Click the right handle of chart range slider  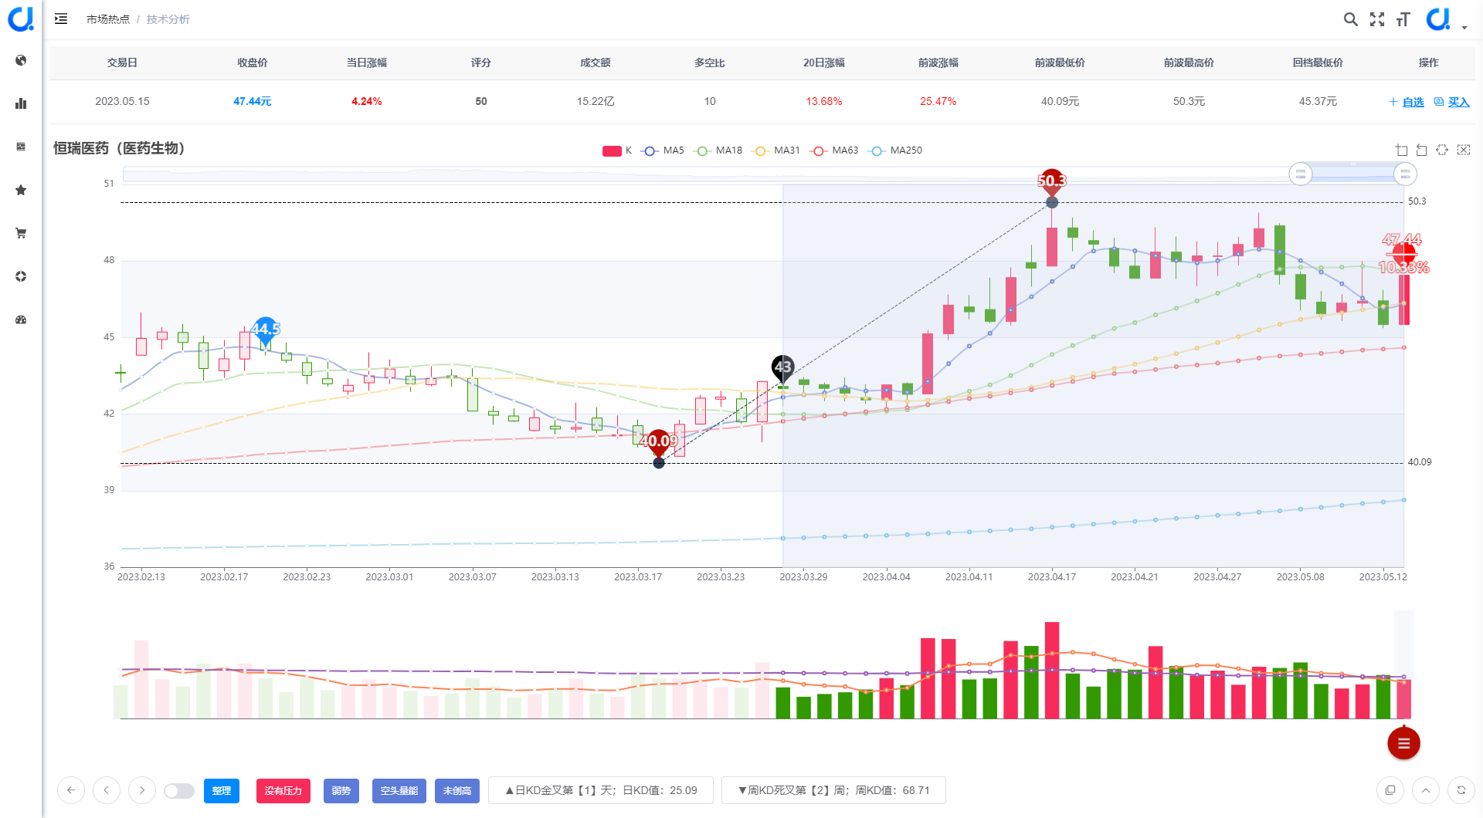coord(1405,174)
